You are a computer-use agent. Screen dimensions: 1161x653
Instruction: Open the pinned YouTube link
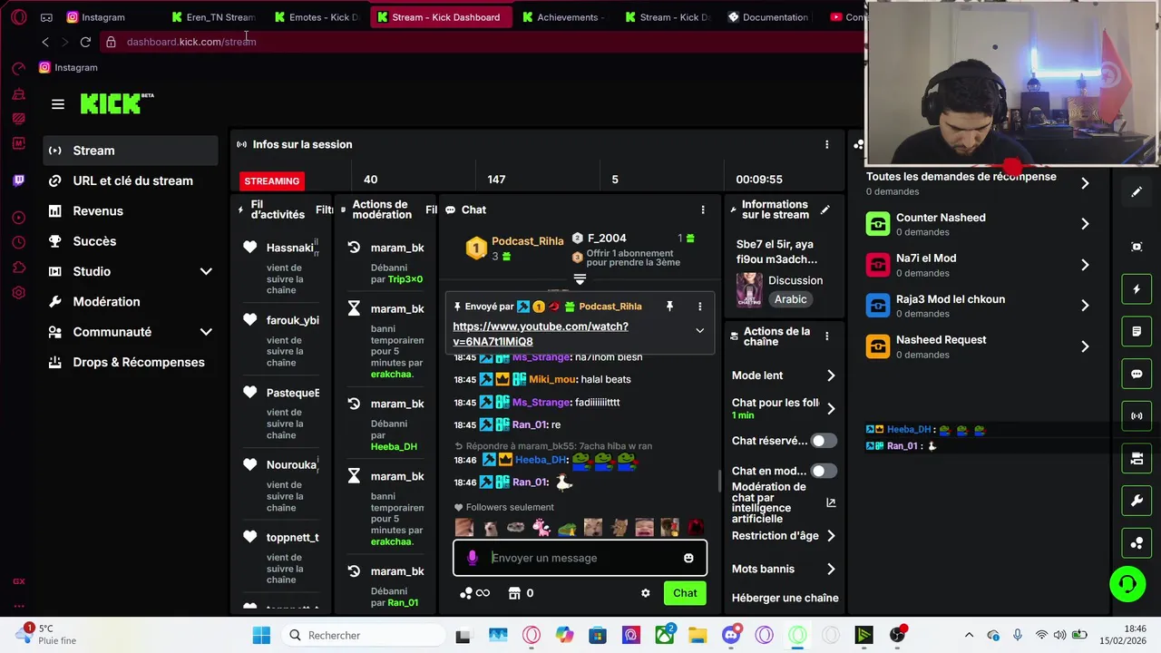coord(541,334)
